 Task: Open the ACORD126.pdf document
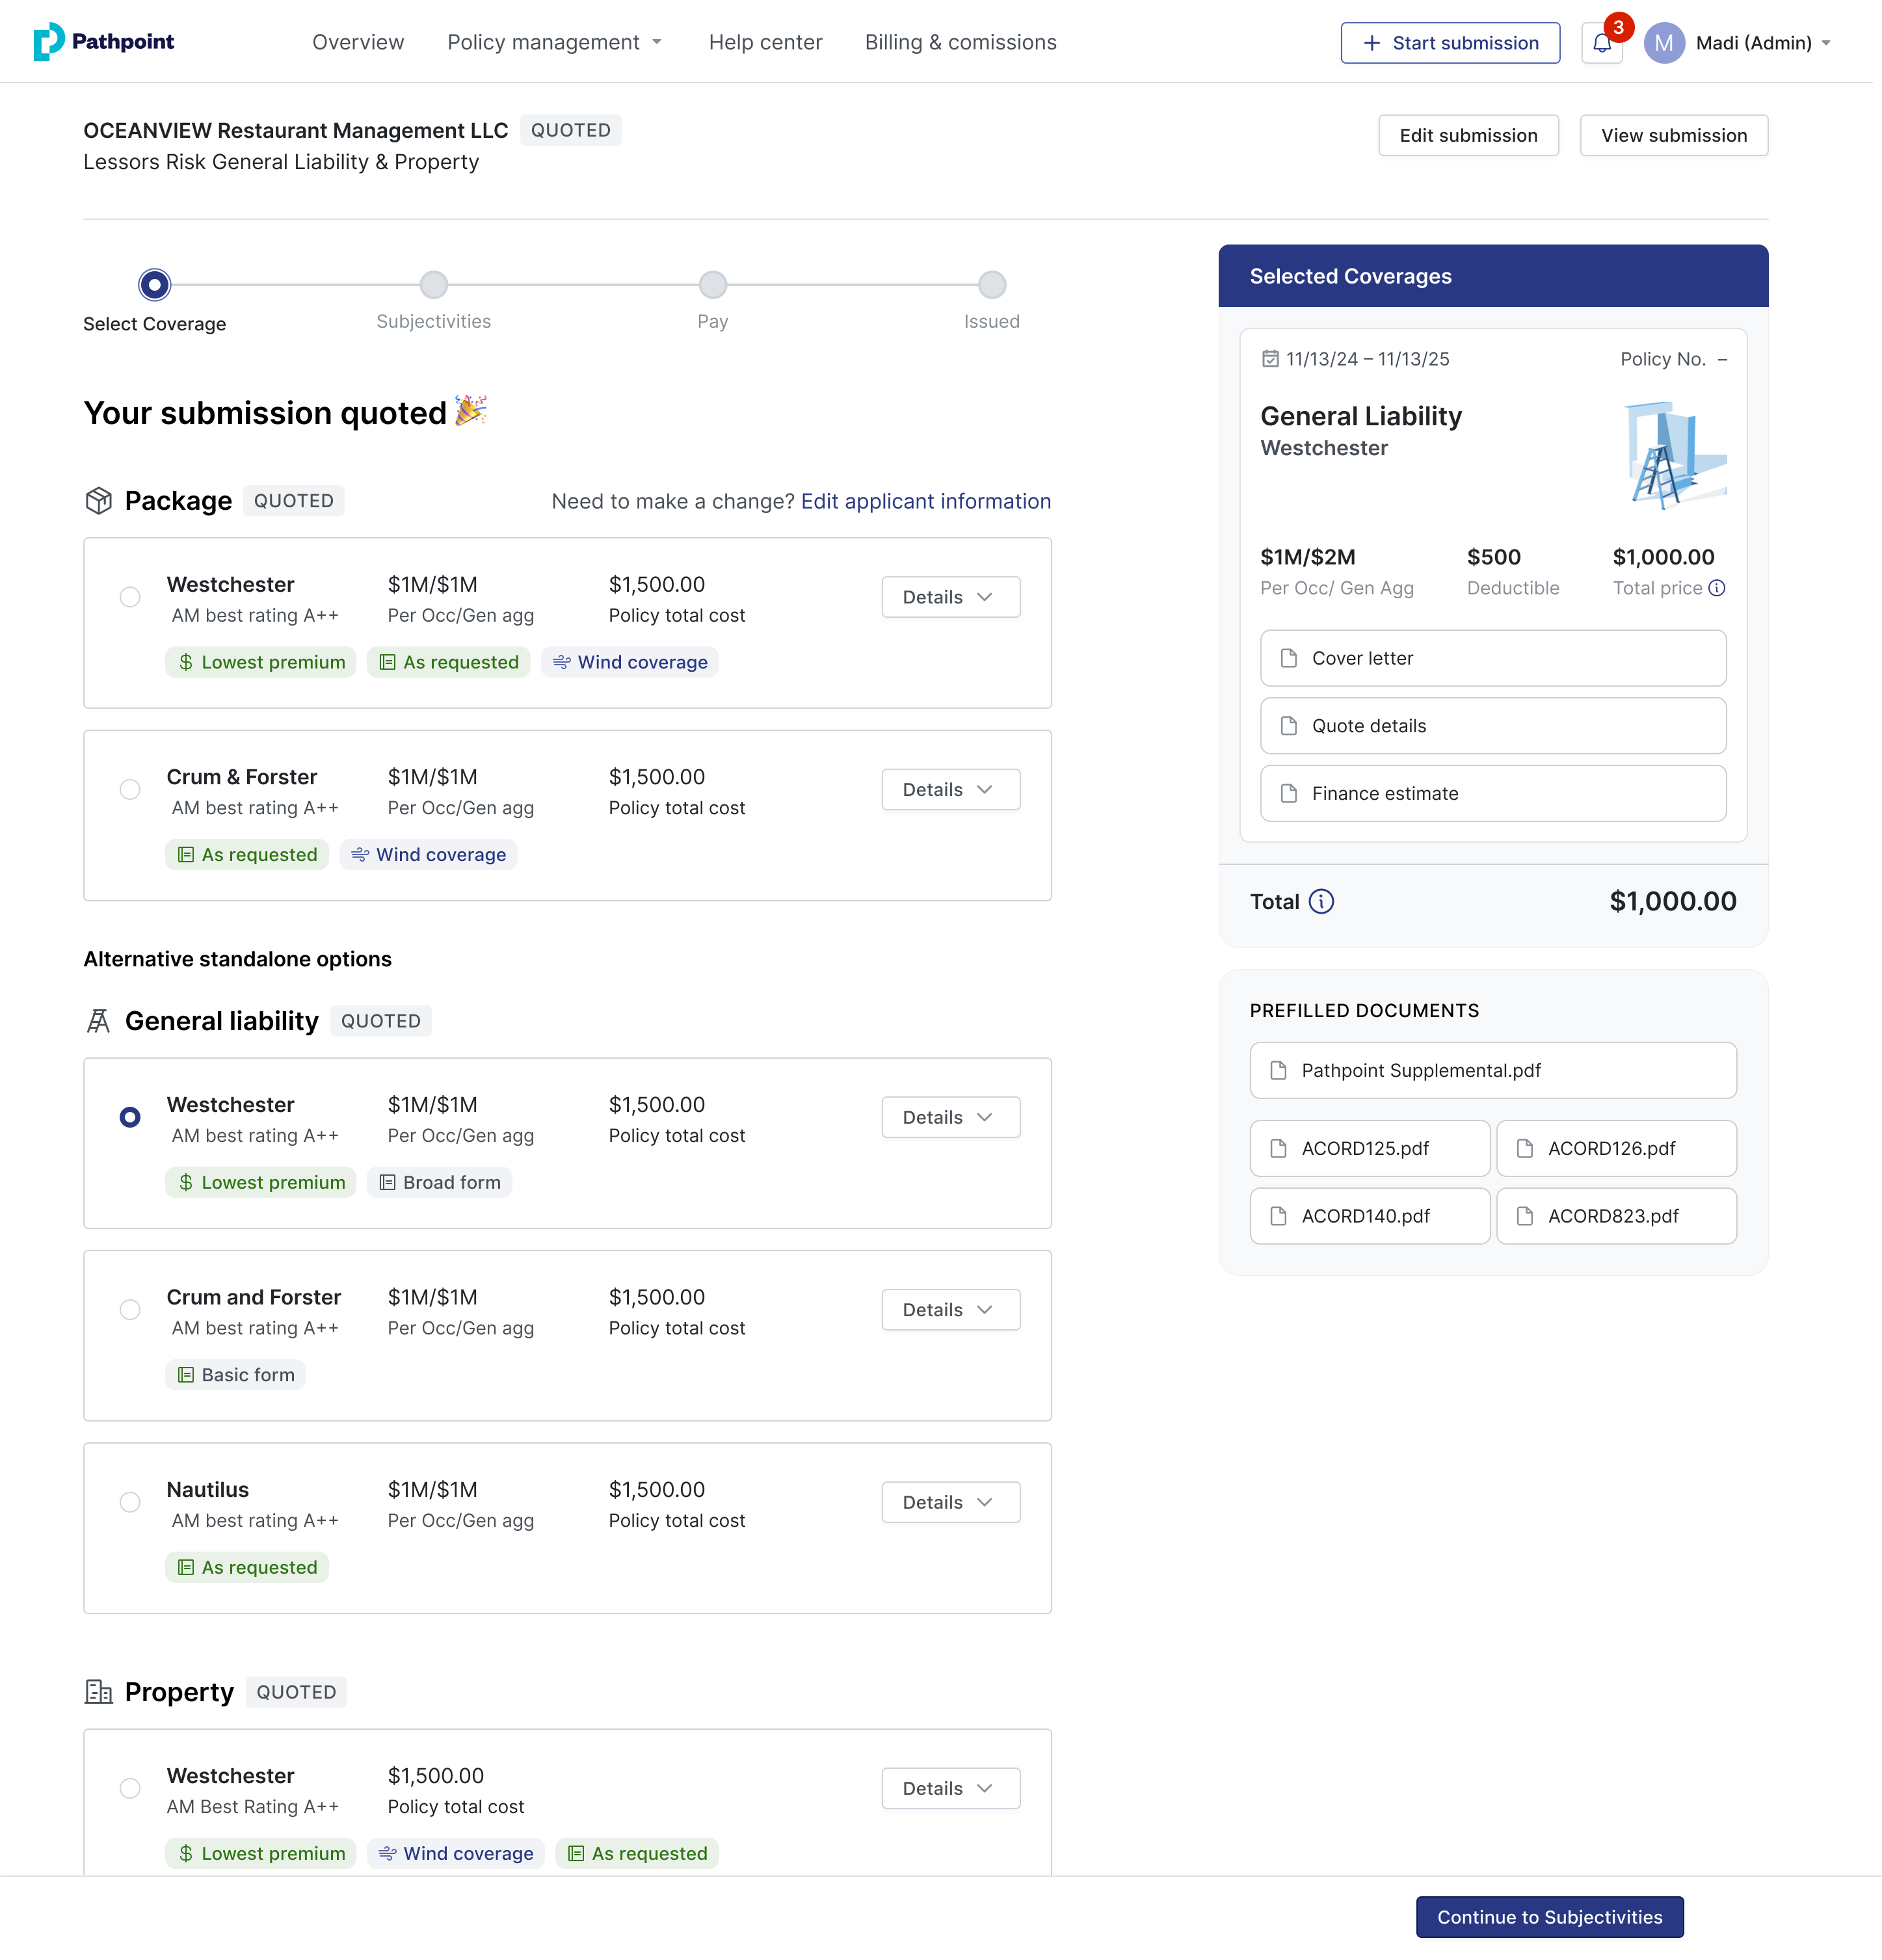(1615, 1148)
